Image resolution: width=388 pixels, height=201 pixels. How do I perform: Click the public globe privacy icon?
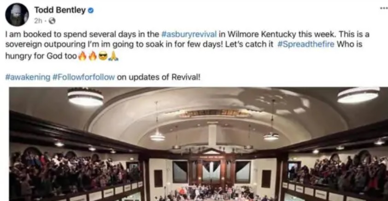[52, 21]
